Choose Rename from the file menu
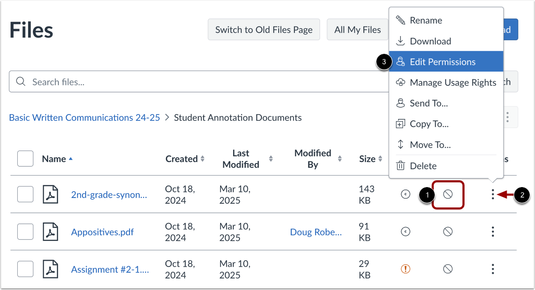 (446, 20)
